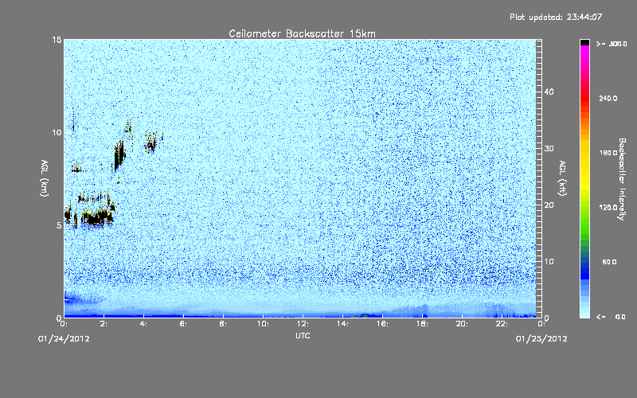Screen dimensions: 637x398
Task: Click the right 'AGL (kft)' axis label
Action: [562, 178]
